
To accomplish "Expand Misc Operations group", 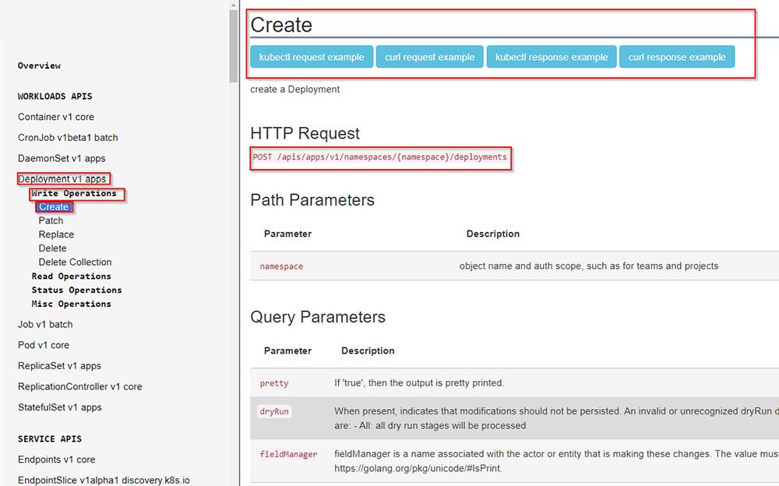I will [71, 304].
